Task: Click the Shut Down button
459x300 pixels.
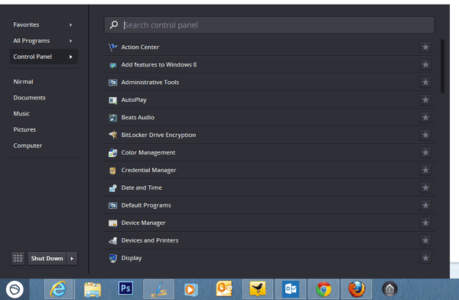Action: (47, 259)
